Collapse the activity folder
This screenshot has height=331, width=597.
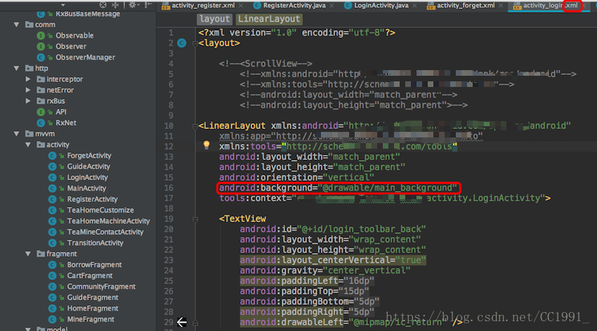tap(28, 144)
